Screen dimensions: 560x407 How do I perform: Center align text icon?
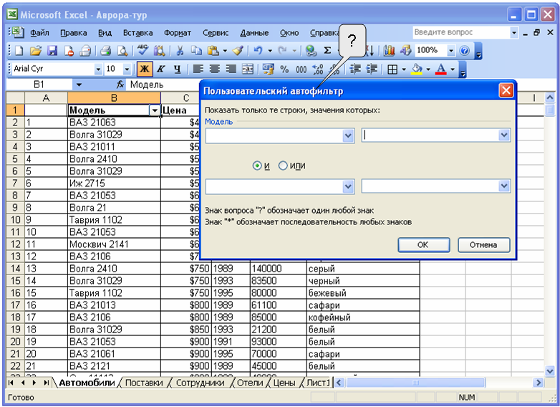click(x=215, y=69)
